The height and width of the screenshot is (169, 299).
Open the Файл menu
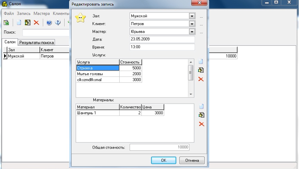[x=9, y=13]
